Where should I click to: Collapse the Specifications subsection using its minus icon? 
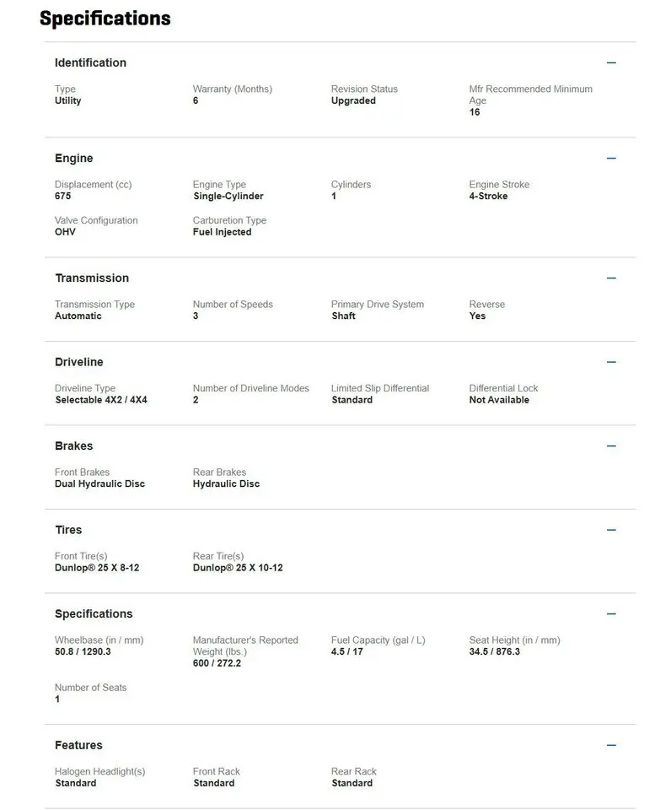(611, 614)
